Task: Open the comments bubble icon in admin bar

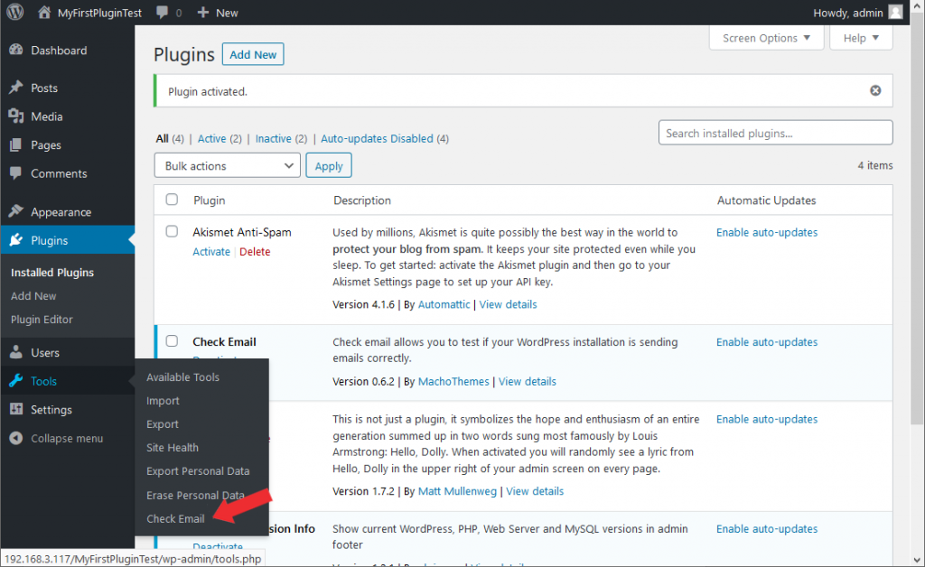Action: click(162, 13)
